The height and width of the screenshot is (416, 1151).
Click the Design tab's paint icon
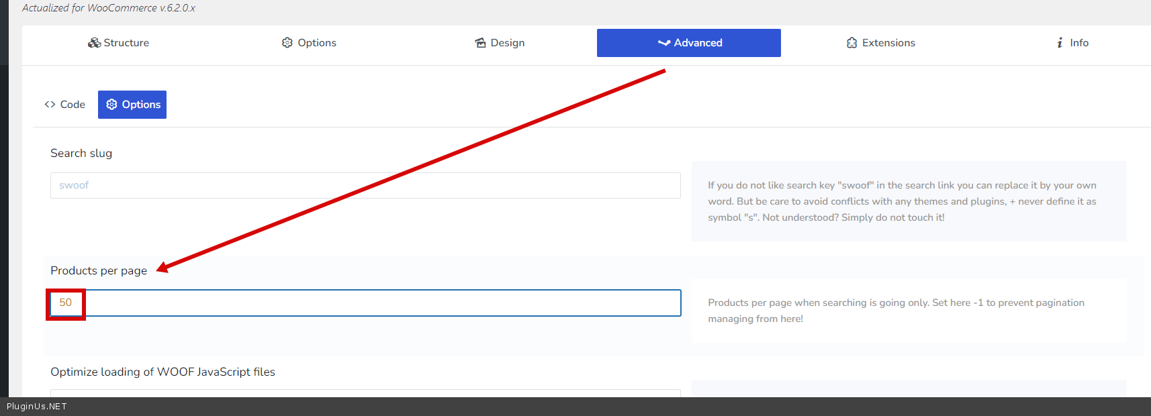(480, 43)
